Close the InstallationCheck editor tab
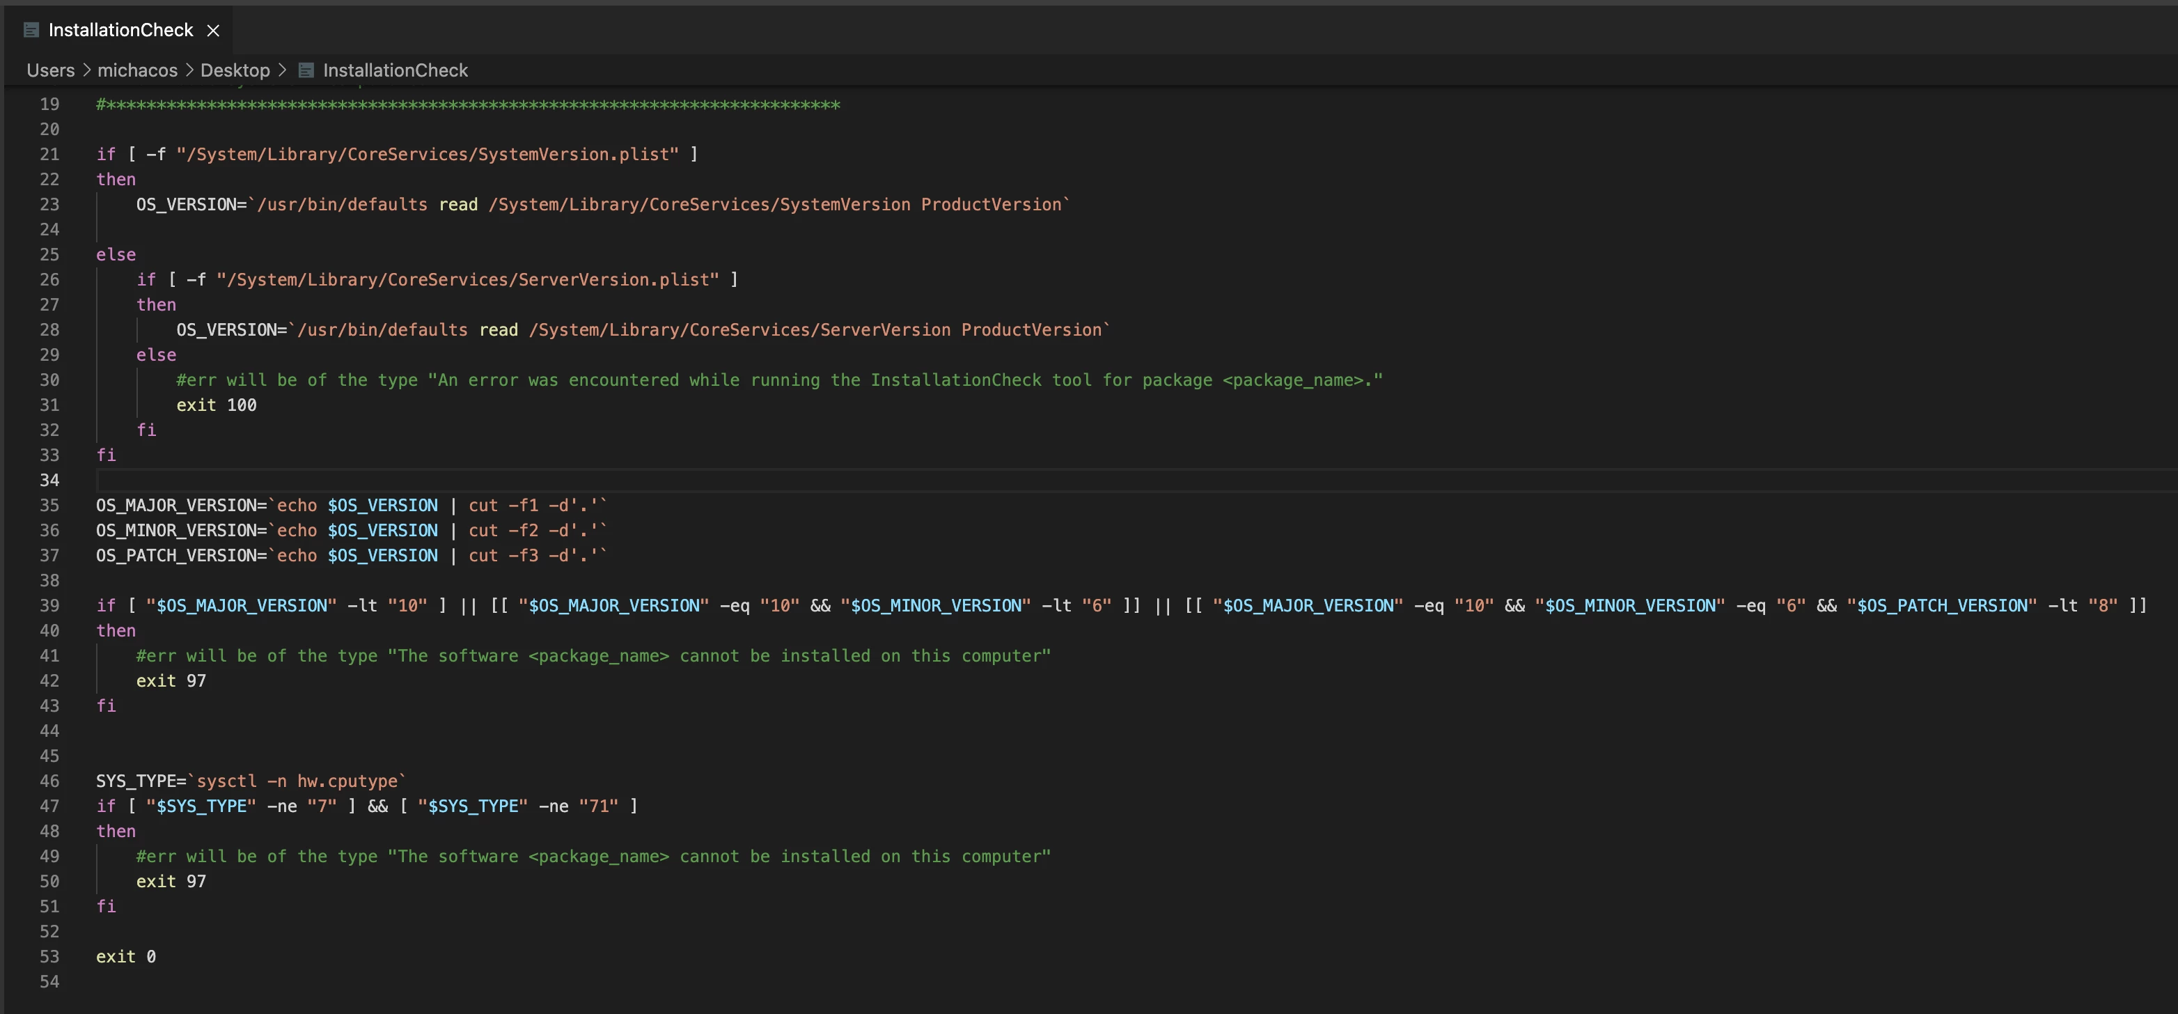2178x1014 pixels. click(213, 31)
